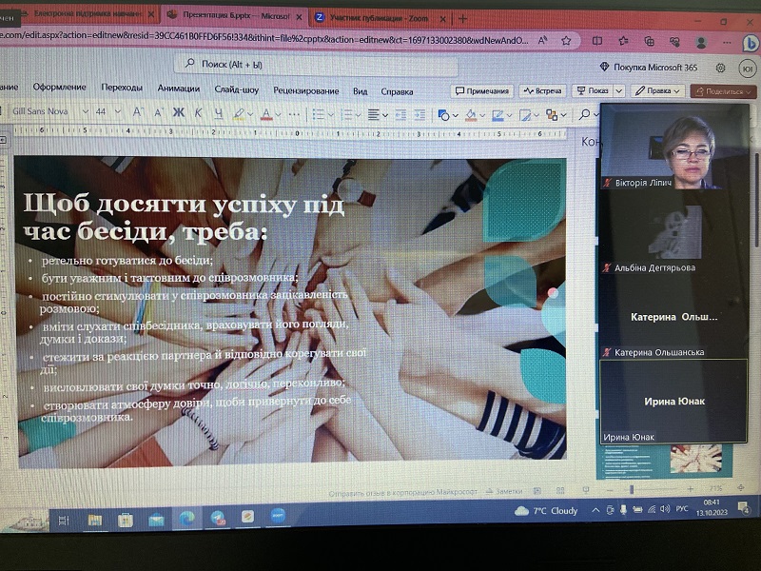This screenshot has height=571, width=761.
Task: Click Примечания comments button
Action: (482, 90)
